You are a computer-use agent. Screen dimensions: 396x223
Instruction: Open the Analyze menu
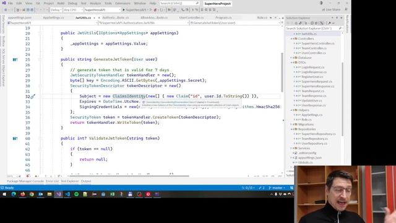[95, 3]
